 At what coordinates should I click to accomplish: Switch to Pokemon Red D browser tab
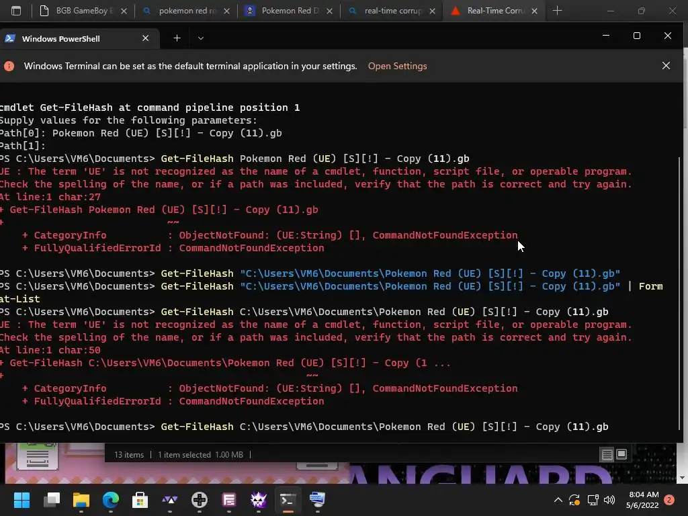coord(289,11)
